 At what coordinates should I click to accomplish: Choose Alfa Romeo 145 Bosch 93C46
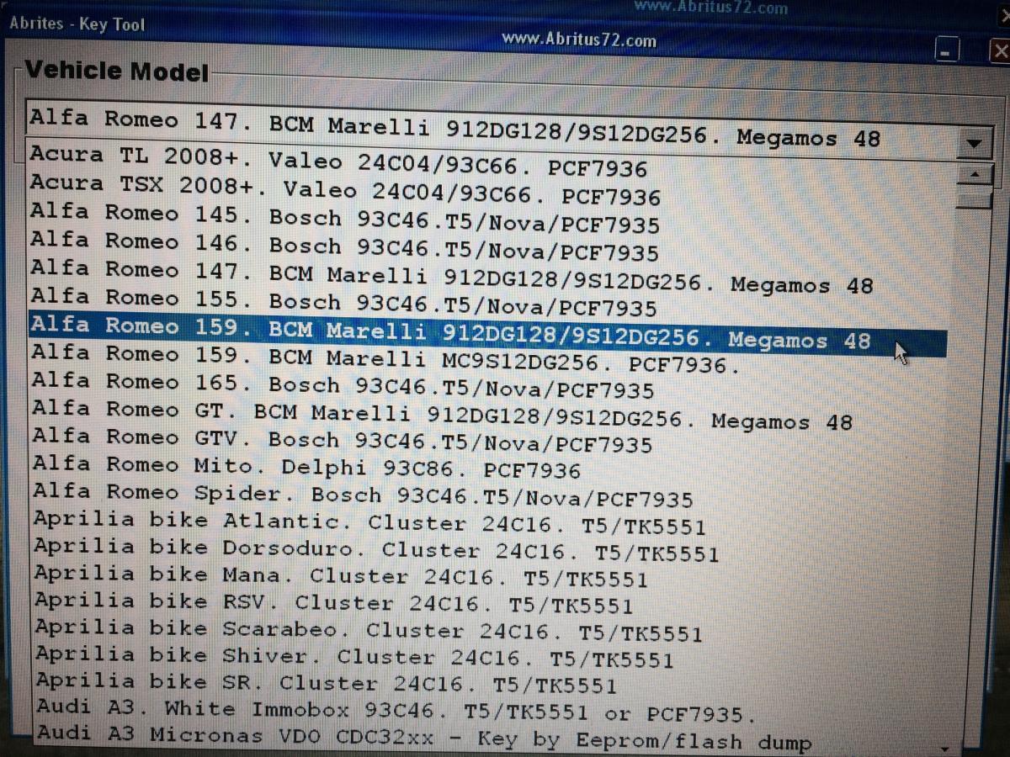point(345,218)
